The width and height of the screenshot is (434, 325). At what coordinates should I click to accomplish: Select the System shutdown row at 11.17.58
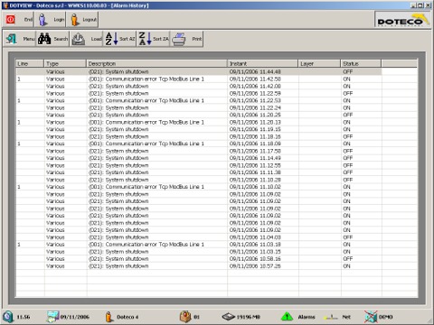199,151
